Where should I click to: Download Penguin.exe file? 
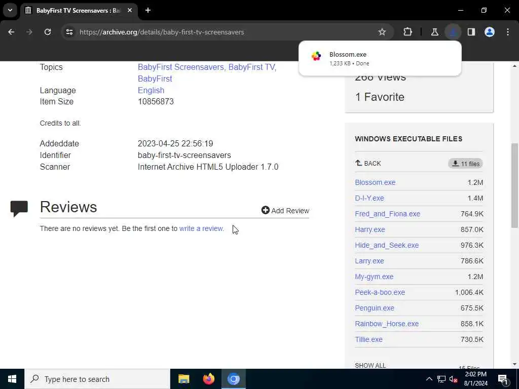(375, 308)
